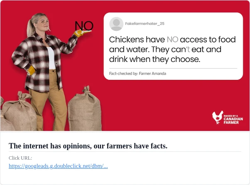
Task: Click the Click URL: label
Action: coord(20,158)
